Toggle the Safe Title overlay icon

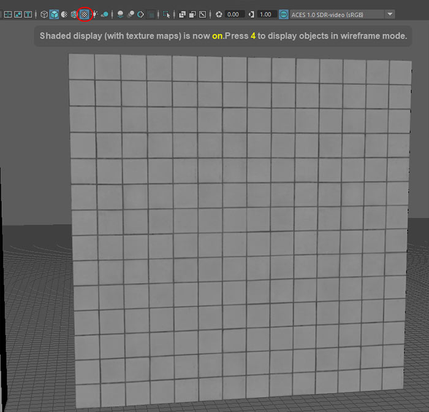click(28, 14)
